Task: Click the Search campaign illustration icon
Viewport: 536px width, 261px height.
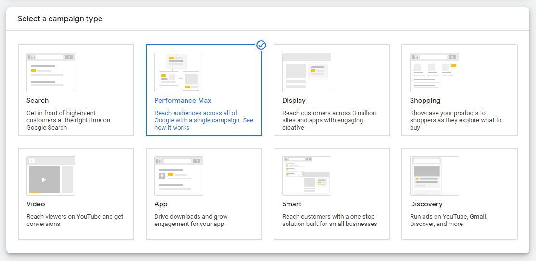Action: click(51, 72)
